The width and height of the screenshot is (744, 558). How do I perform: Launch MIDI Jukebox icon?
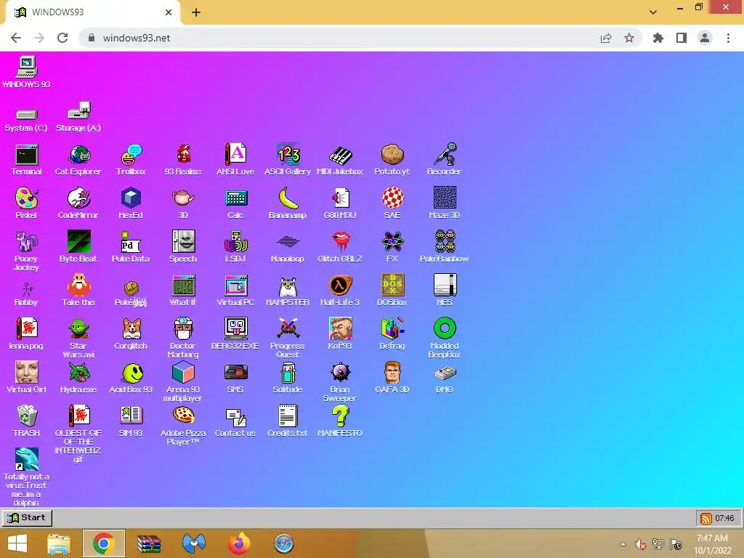(340, 160)
